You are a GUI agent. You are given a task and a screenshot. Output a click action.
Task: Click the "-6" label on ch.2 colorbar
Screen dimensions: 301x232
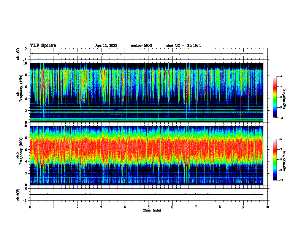point(280,139)
